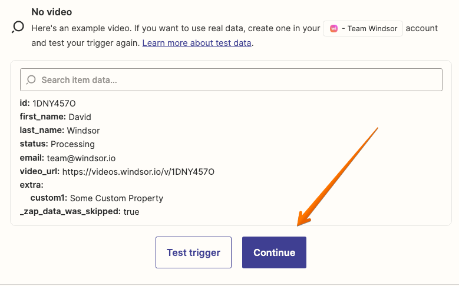Open Learn more about test data link
The width and height of the screenshot is (459, 286).
197,43
